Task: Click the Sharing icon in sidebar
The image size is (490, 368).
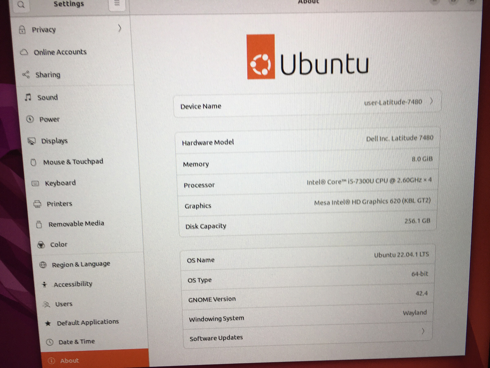Action: 26,75
